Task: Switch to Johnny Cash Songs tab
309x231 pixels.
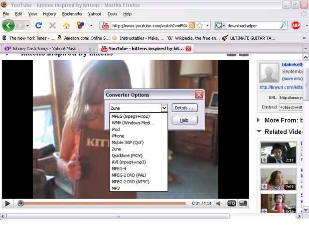Action: coord(49,49)
